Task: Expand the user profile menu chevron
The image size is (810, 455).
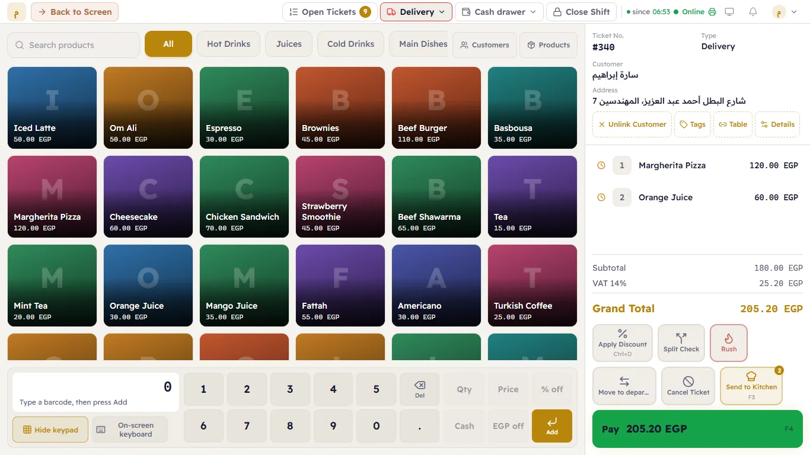Action: [794, 12]
